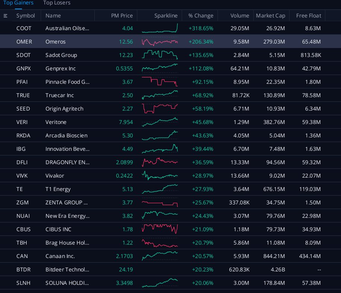The height and width of the screenshot is (293, 341).
Task: Click the +206.34% change value
Action: pyautogui.click(x=201, y=42)
